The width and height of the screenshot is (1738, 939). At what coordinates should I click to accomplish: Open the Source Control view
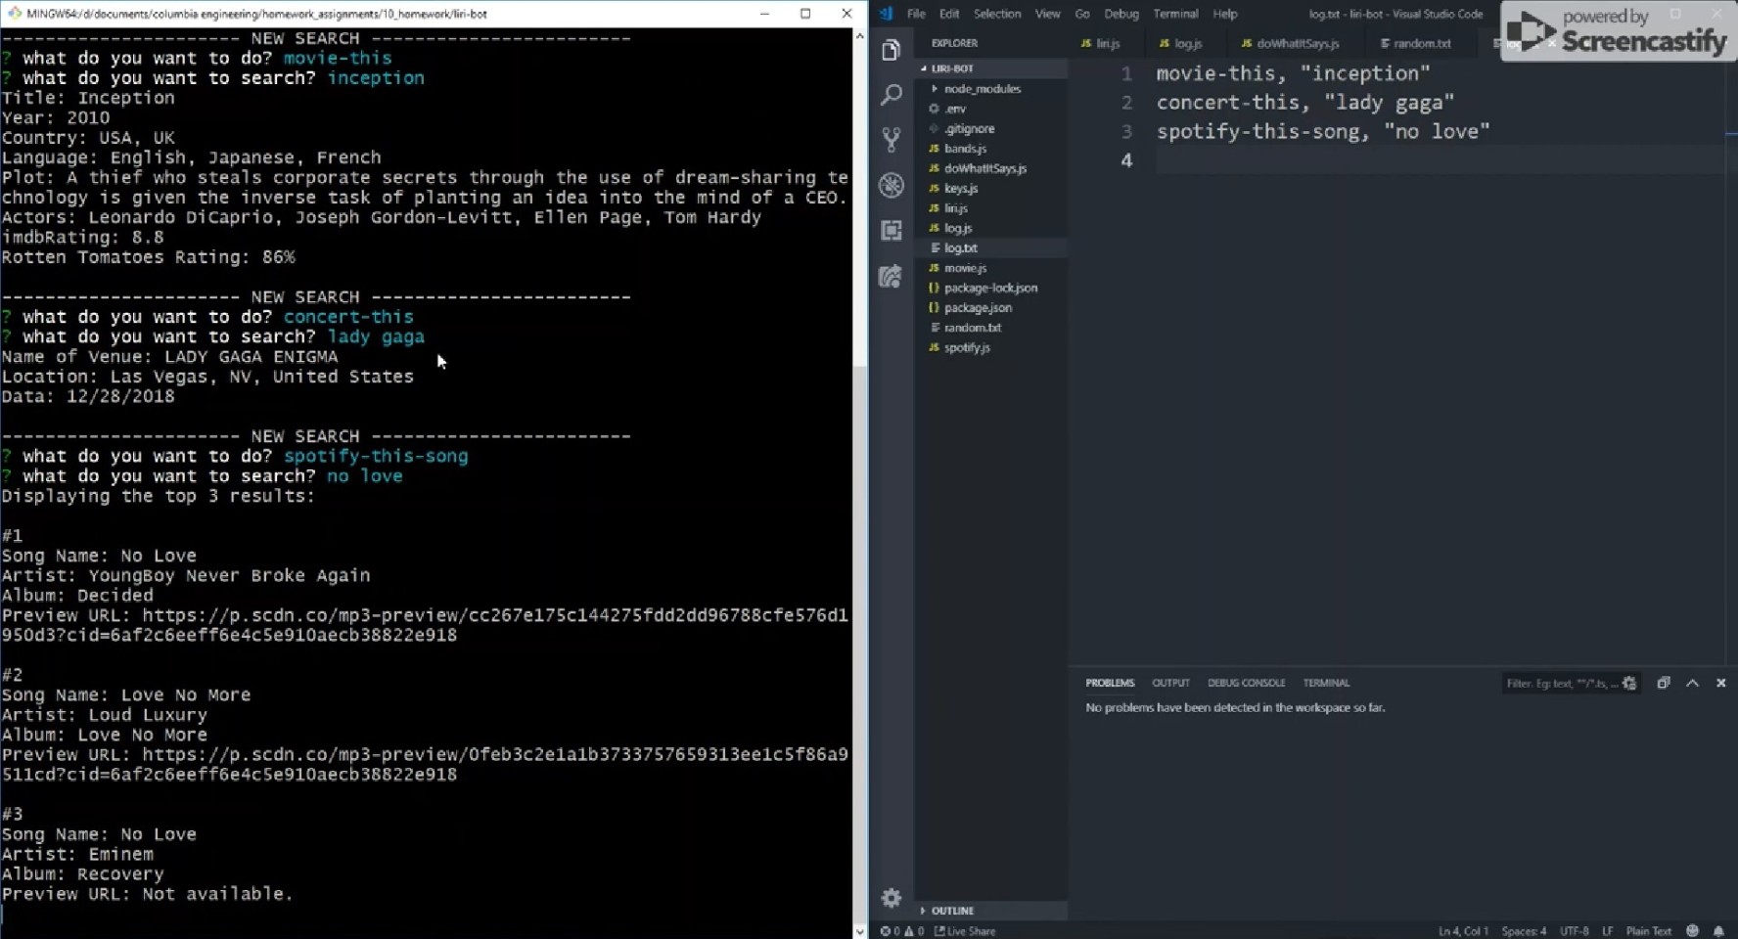(x=891, y=140)
